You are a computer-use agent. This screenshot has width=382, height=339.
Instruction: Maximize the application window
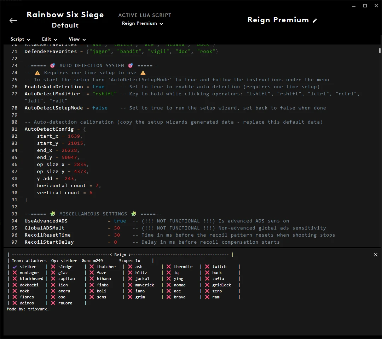pos(365,6)
